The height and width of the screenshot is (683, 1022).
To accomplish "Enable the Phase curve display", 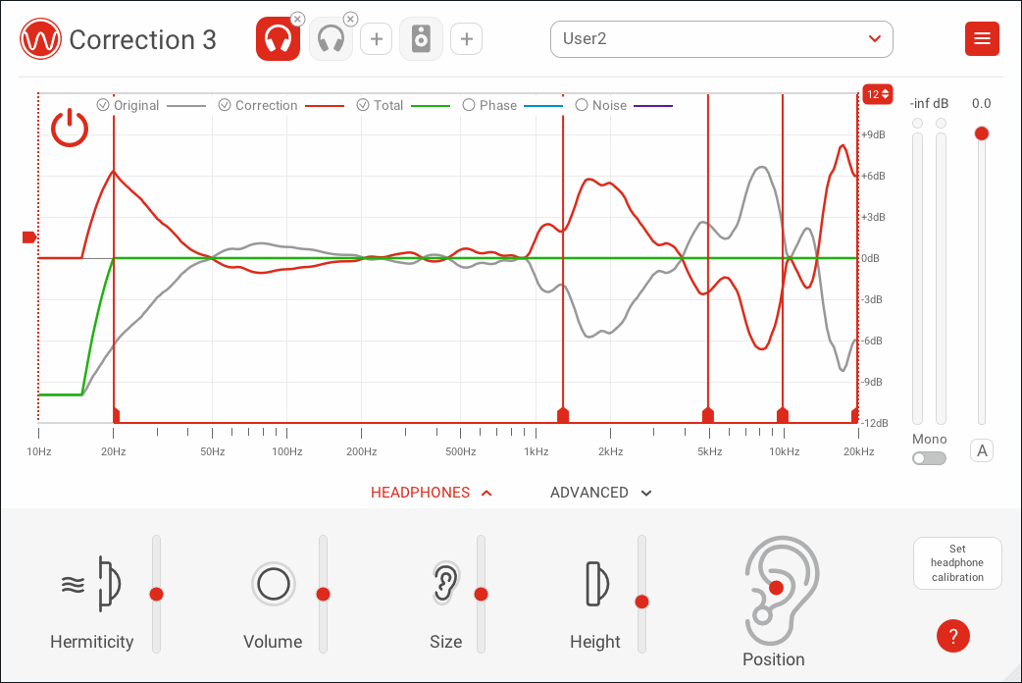I will pyautogui.click(x=469, y=105).
